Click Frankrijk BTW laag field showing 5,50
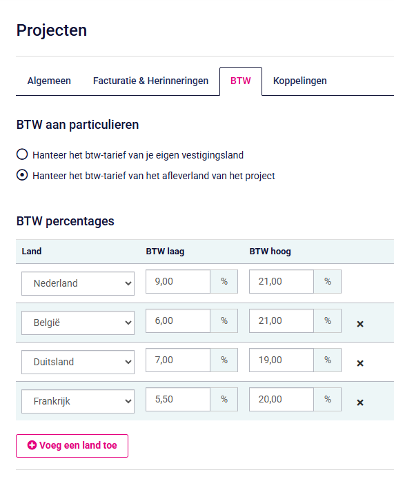 click(x=178, y=400)
